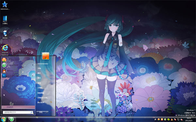Click the search magnifier icon
Viewport: 196px width, 122px height.
pyautogui.click(x=31, y=112)
